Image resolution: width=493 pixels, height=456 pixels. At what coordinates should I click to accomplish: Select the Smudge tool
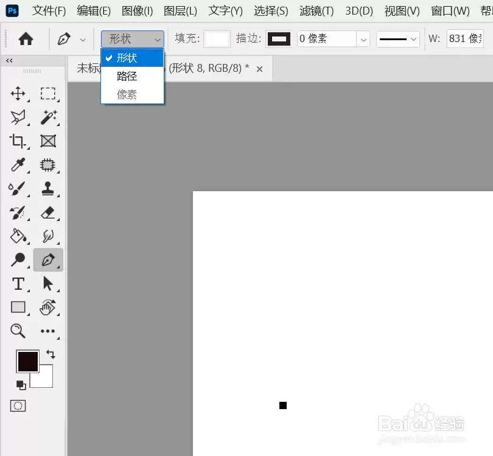(48, 236)
